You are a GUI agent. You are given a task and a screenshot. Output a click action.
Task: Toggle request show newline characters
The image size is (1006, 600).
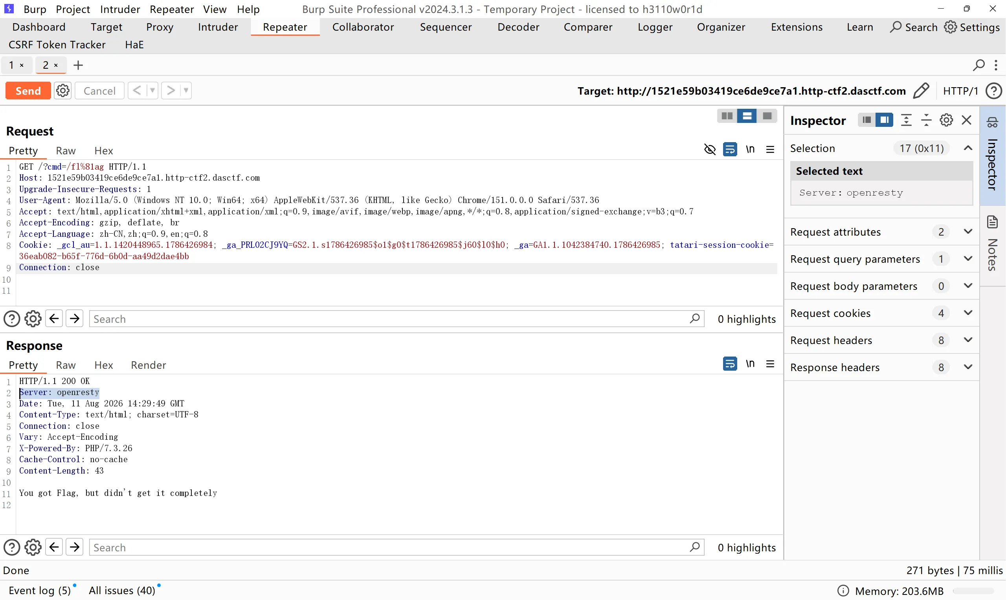750,149
